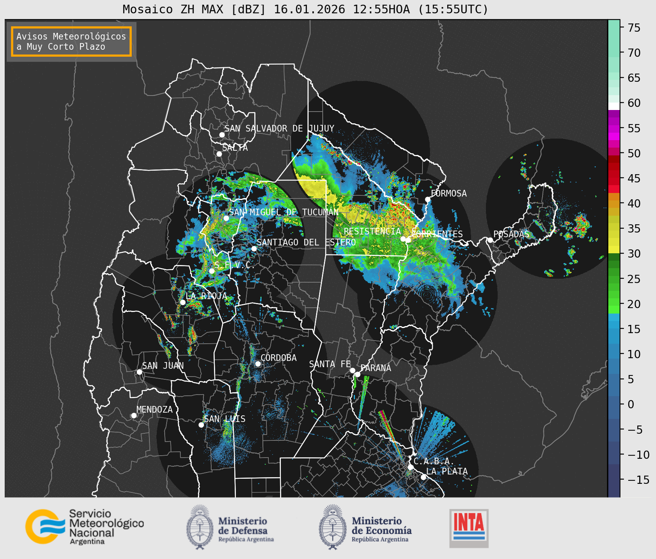Screen dimensions: 656x559
Task: Click the mosaic title with date and time
Action: (x=306, y=9)
